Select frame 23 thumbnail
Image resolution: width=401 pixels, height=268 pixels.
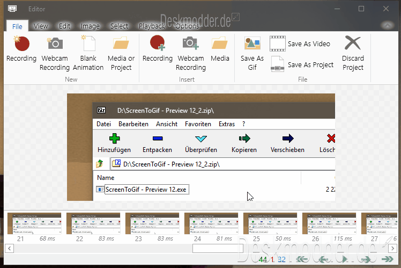(152, 223)
